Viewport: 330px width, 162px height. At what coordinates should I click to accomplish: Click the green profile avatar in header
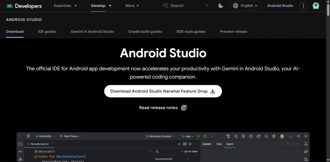tap(316, 6)
